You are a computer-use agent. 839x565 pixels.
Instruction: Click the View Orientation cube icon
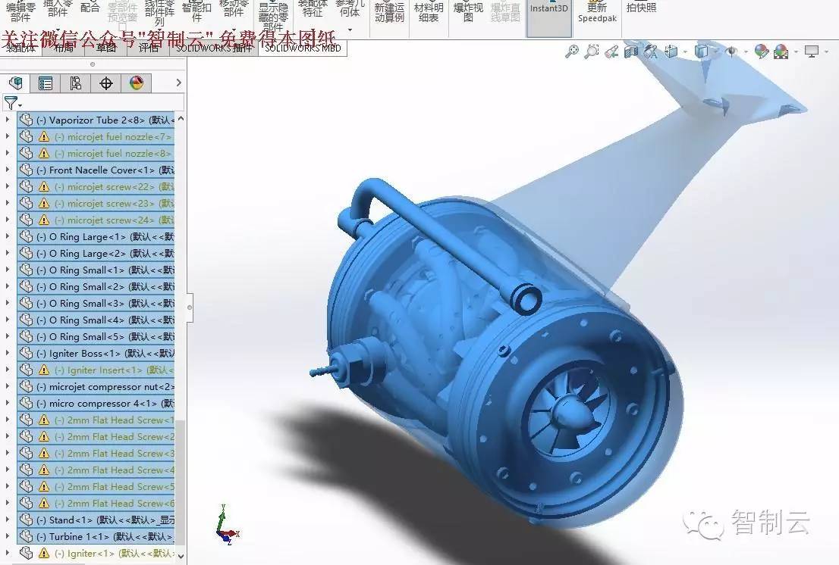tap(671, 52)
